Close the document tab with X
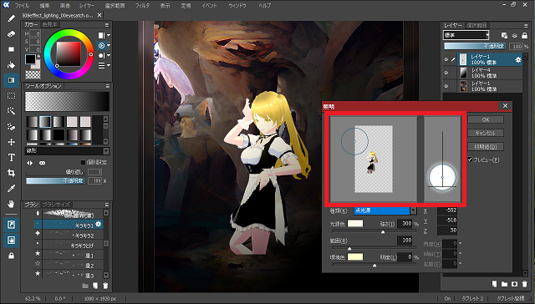The image size is (535, 304). pyautogui.click(x=99, y=15)
